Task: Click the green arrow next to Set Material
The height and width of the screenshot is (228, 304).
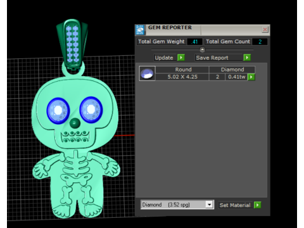Action: 257,205
